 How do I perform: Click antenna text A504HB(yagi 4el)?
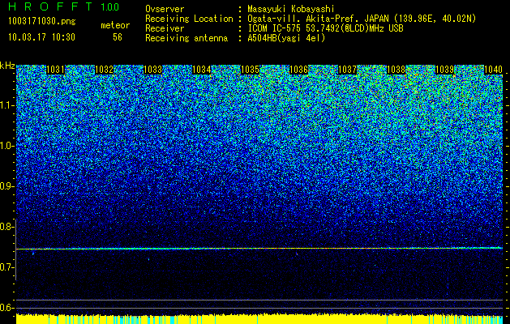[286, 38]
